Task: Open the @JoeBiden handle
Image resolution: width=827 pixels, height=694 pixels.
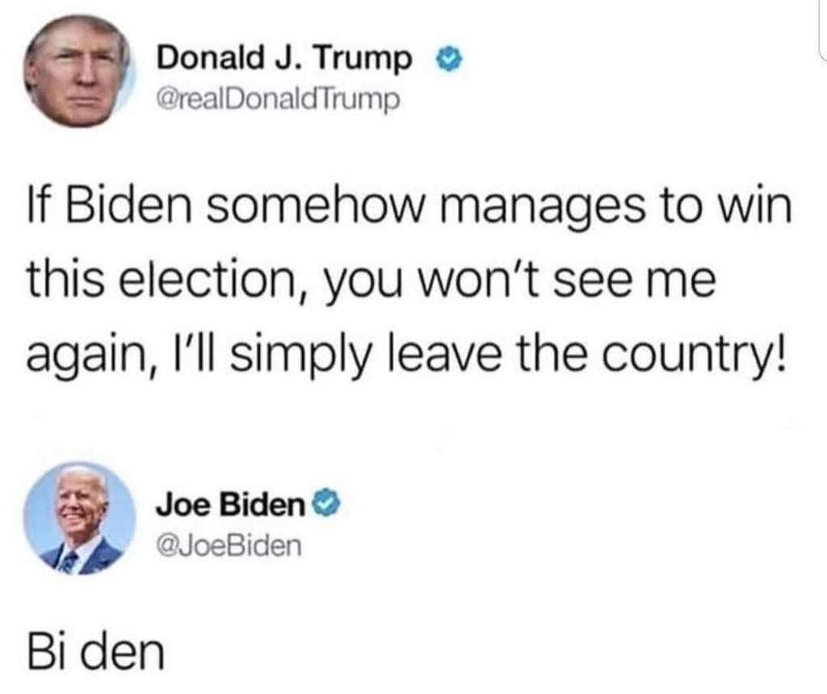Action: [x=229, y=545]
